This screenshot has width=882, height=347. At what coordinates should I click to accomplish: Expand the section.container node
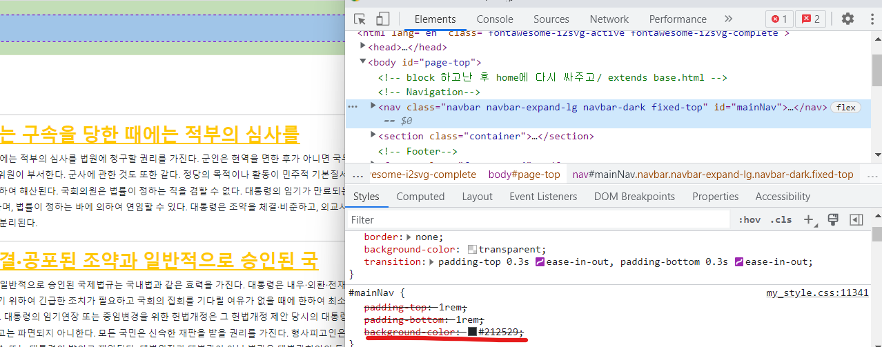(x=373, y=136)
